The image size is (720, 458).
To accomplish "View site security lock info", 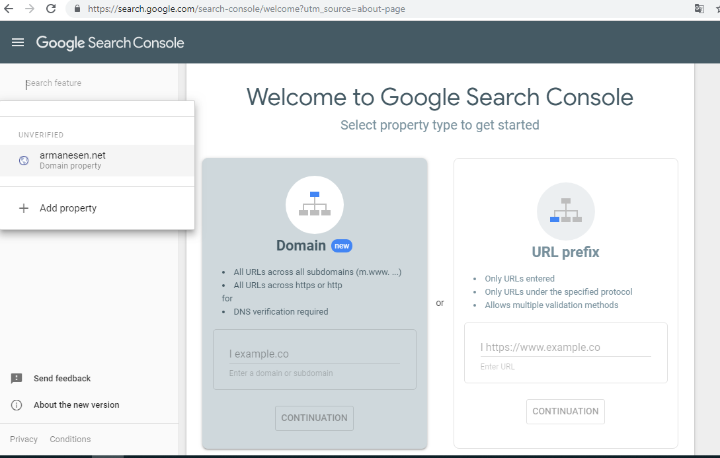I will pyautogui.click(x=77, y=9).
